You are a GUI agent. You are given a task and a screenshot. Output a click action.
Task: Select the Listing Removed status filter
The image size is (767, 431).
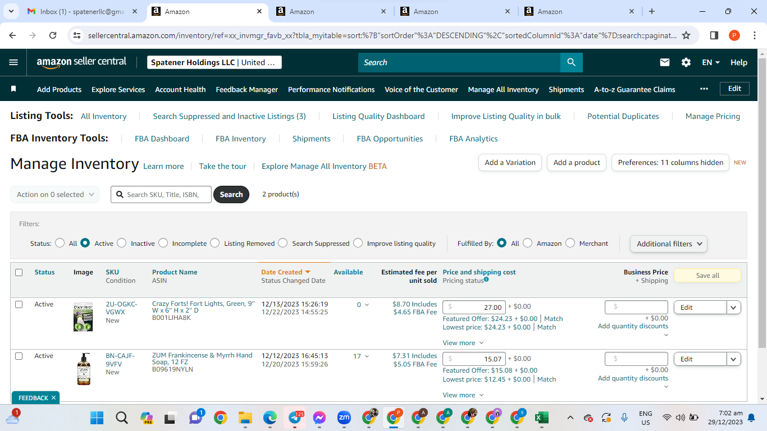point(215,243)
